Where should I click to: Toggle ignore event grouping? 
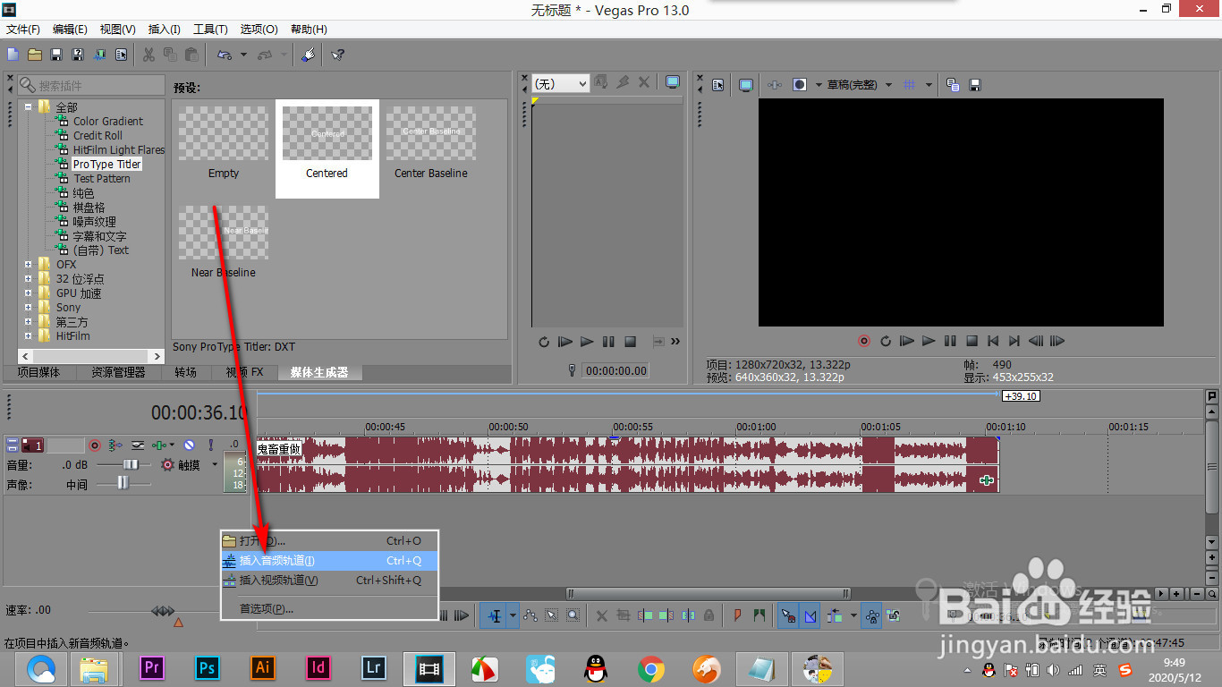[892, 615]
